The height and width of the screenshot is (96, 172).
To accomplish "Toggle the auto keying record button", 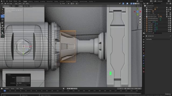I will [x=63, y=89].
